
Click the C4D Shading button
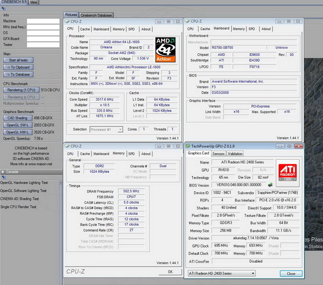click(x=18, y=118)
